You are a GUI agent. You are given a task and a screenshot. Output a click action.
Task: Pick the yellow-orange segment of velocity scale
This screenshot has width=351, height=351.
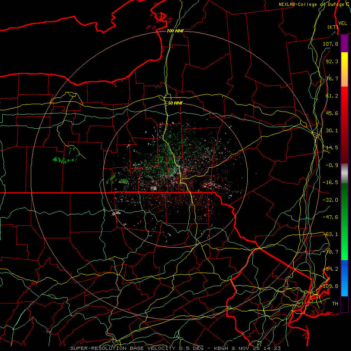tap(344, 69)
